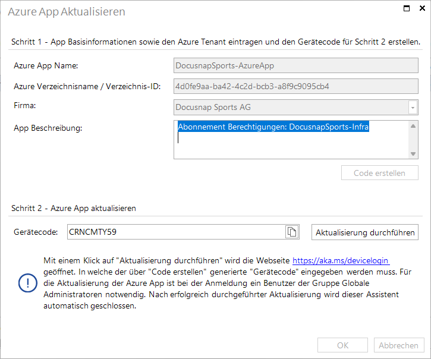Click the blue exclamation info icon
This screenshot has height=359, width=431.
[x=28, y=283]
